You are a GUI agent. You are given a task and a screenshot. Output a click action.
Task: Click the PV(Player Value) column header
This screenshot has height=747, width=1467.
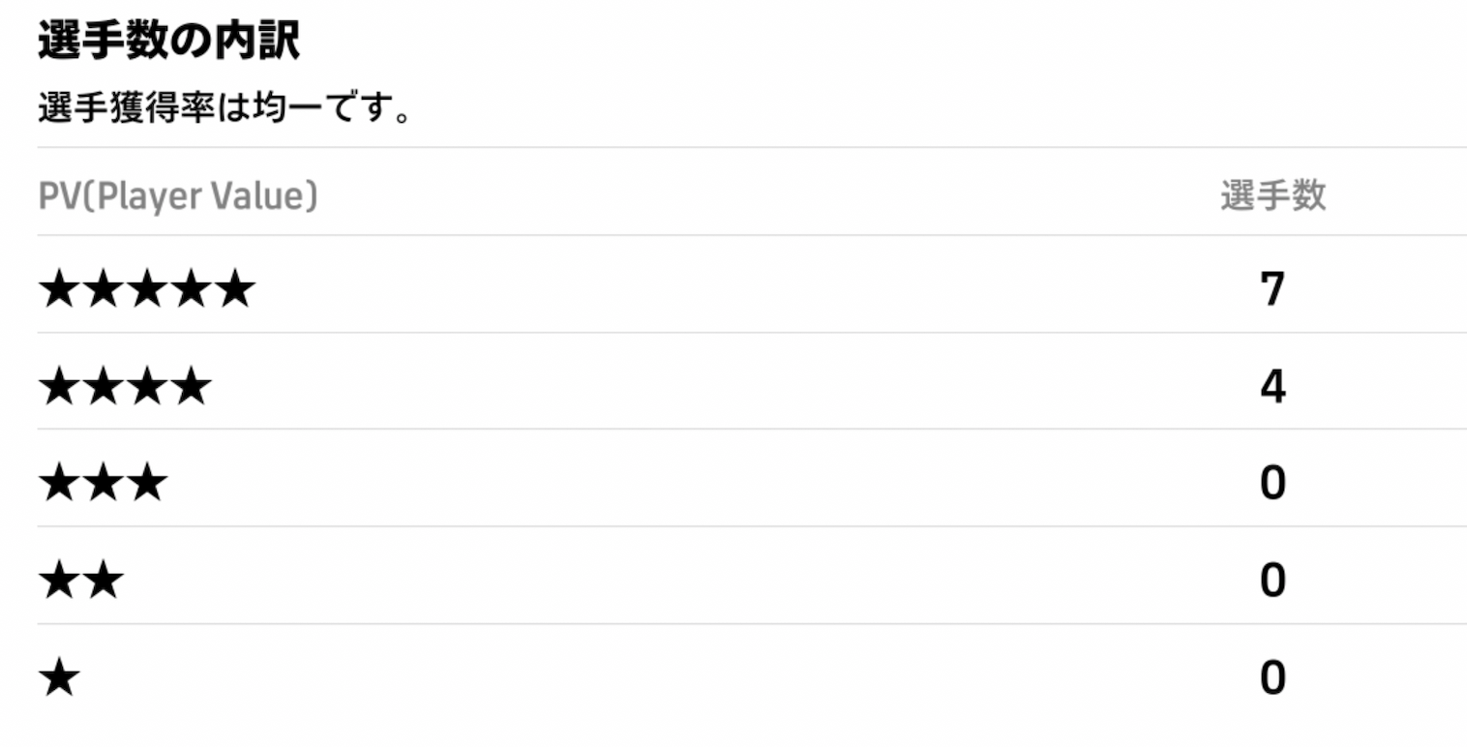tap(178, 197)
